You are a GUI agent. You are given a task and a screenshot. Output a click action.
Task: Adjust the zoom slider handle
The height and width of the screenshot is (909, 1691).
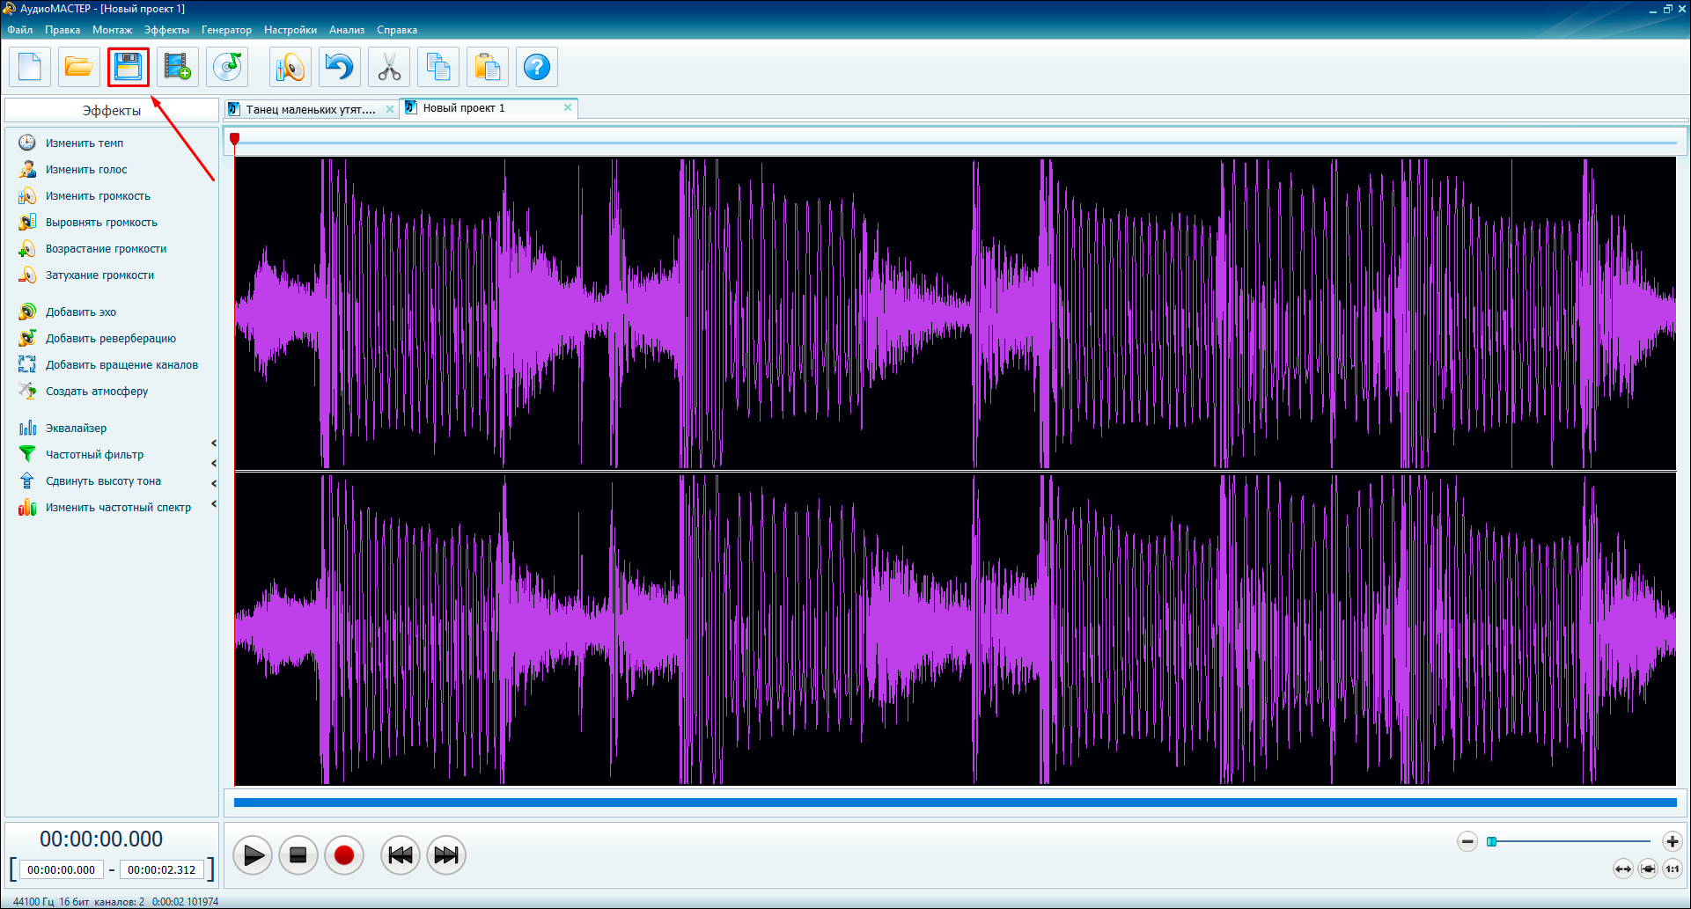pyautogui.click(x=1492, y=842)
